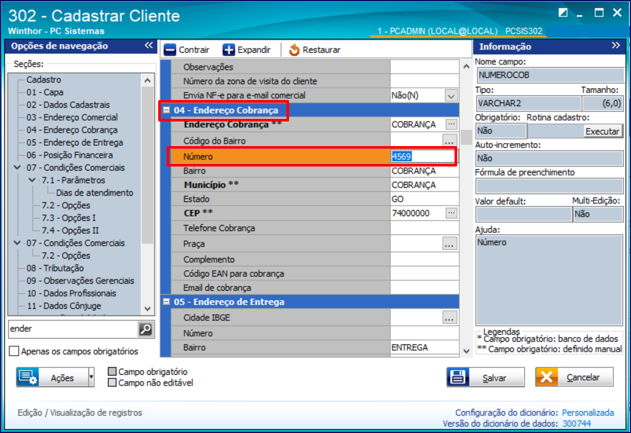Click the floppy disk icon on Salvar
The image size is (631, 433).
point(457,377)
